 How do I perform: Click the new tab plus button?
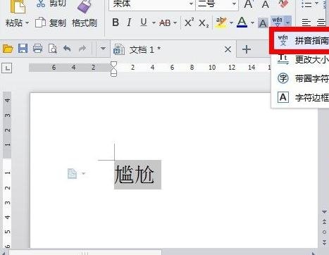point(247,49)
